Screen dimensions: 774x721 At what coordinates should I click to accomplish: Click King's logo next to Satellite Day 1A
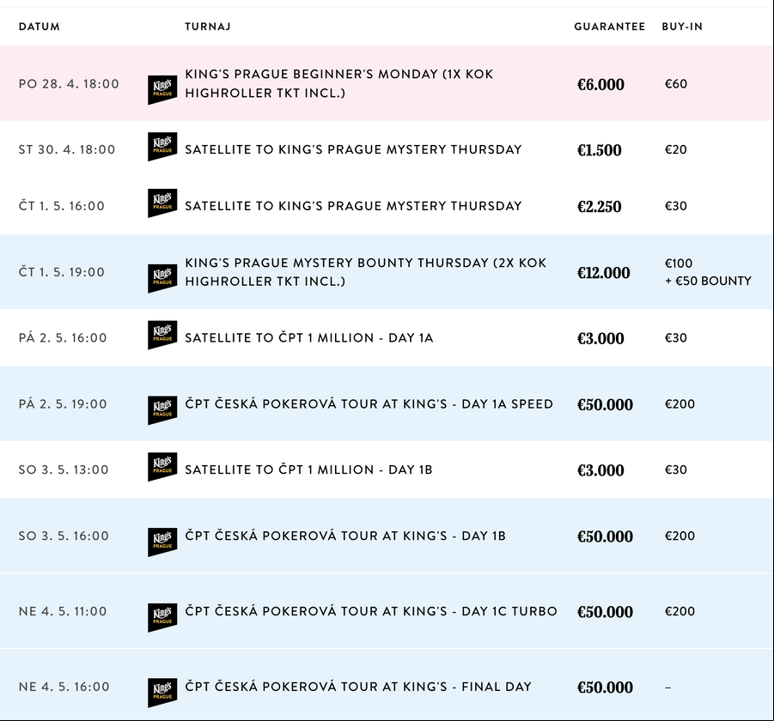pyautogui.click(x=162, y=335)
